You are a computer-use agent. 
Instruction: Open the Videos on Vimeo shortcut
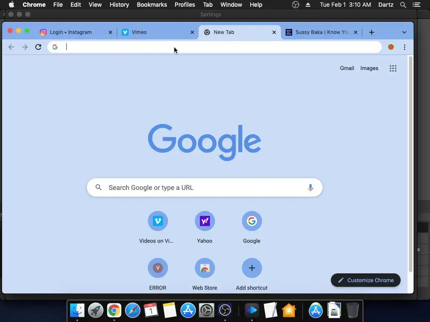click(x=158, y=221)
